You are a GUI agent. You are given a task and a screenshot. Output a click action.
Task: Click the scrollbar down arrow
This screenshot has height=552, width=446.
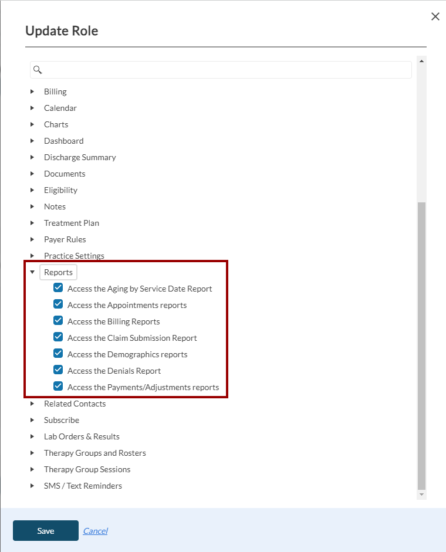pos(421,495)
